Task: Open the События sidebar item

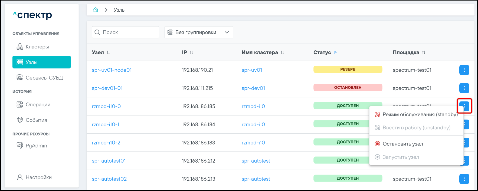Action: pyautogui.click(x=36, y=120)
